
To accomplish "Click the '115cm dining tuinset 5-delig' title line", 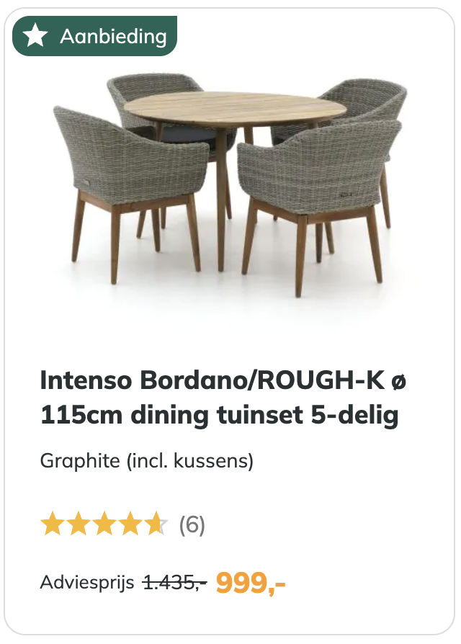I will 220,415.
